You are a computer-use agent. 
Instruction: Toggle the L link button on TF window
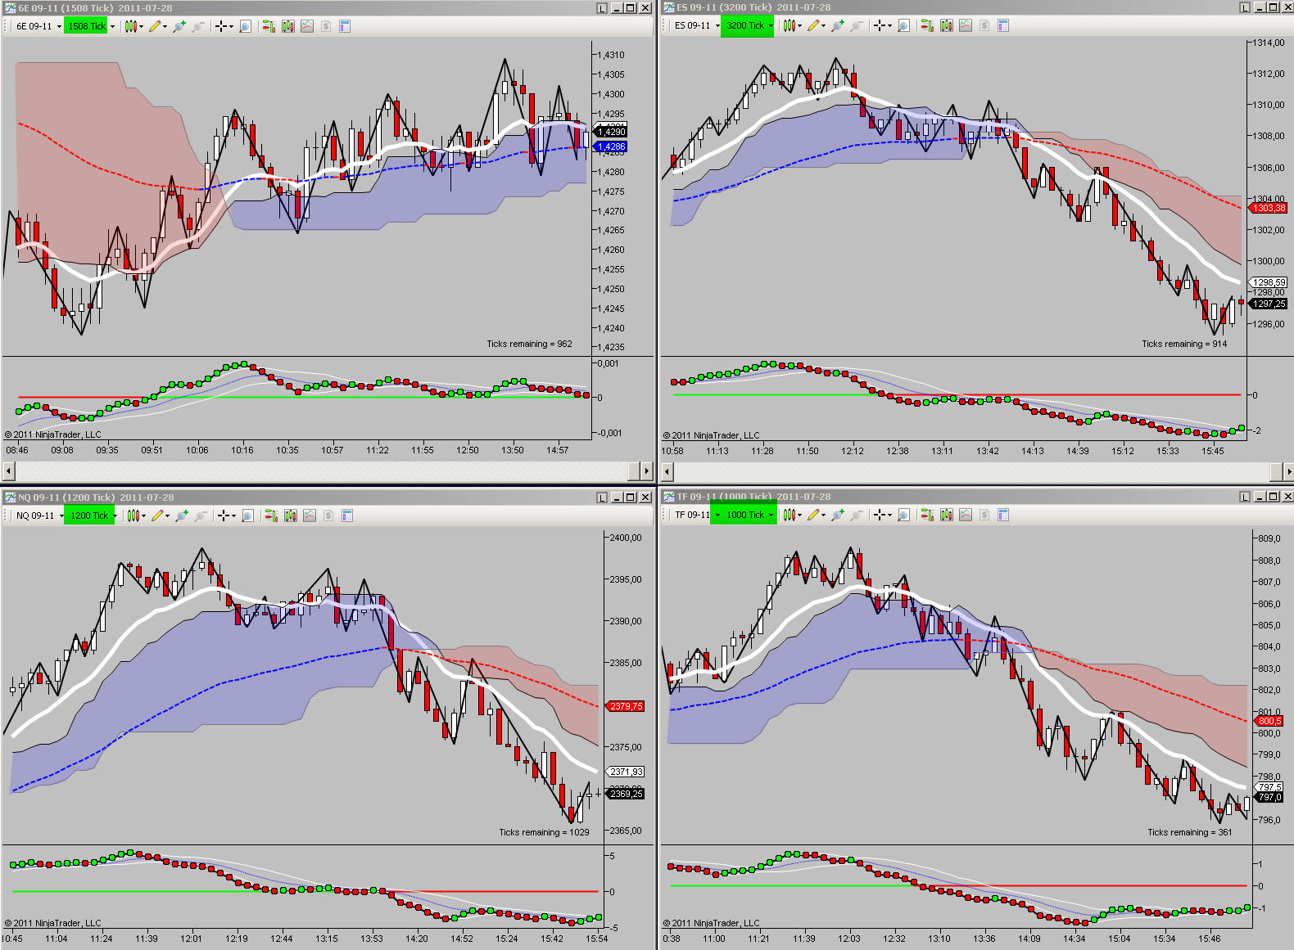coord(1245,497)
